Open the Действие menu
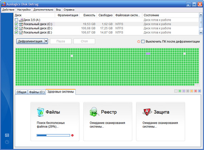The height and width of the screenshot is (150, 204). (8, 10)
